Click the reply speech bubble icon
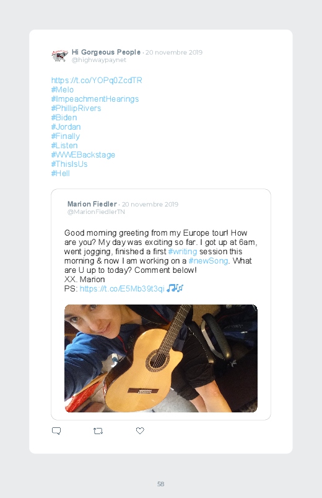 coord(56,431)
